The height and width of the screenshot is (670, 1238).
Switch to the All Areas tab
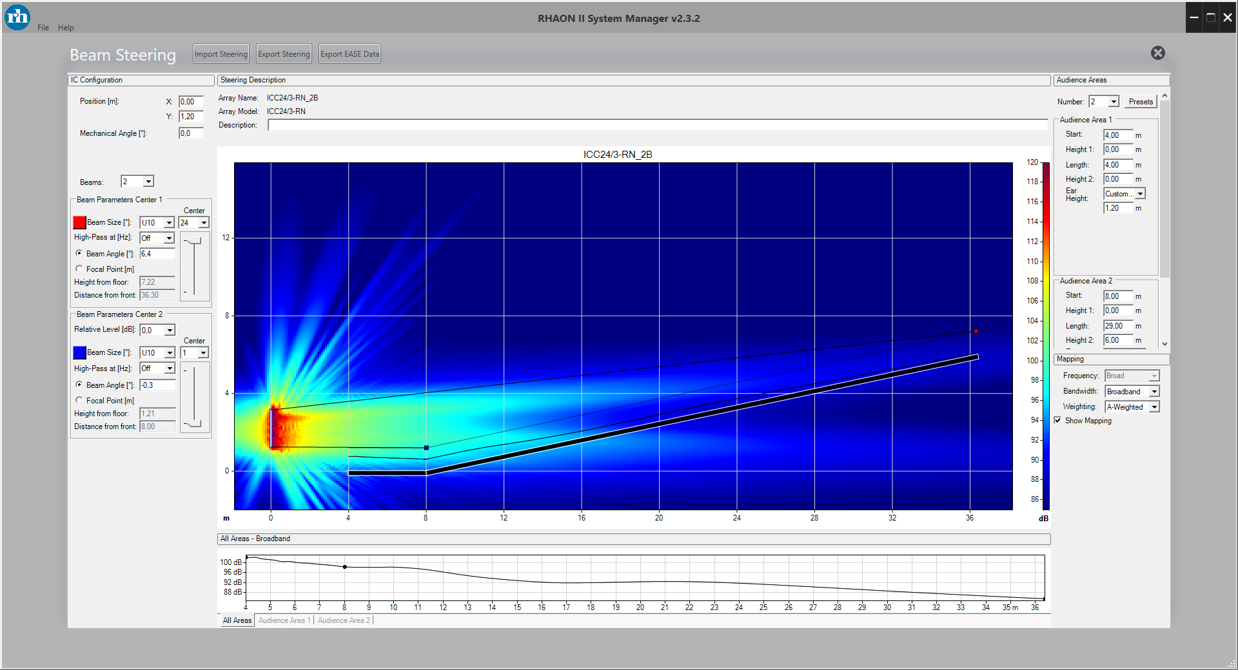pyautogui.click(x=237, y=620)
